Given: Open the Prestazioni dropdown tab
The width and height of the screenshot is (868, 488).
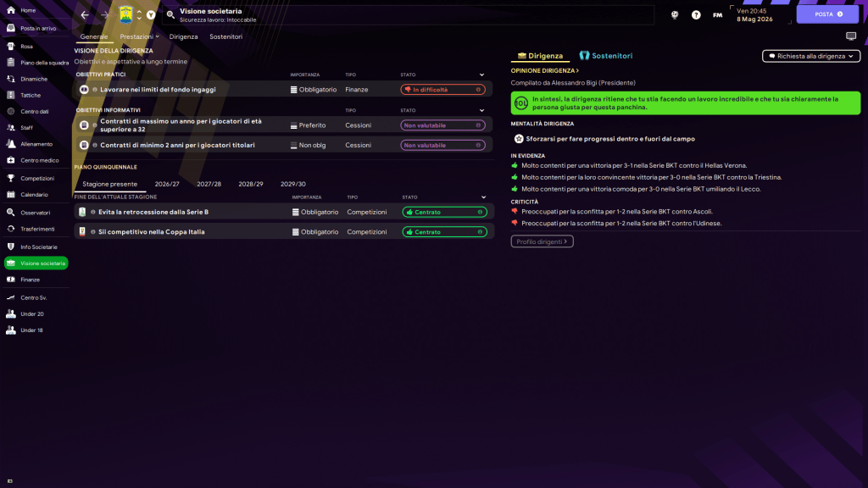Looking at the screenshot, I should [139, 36].
